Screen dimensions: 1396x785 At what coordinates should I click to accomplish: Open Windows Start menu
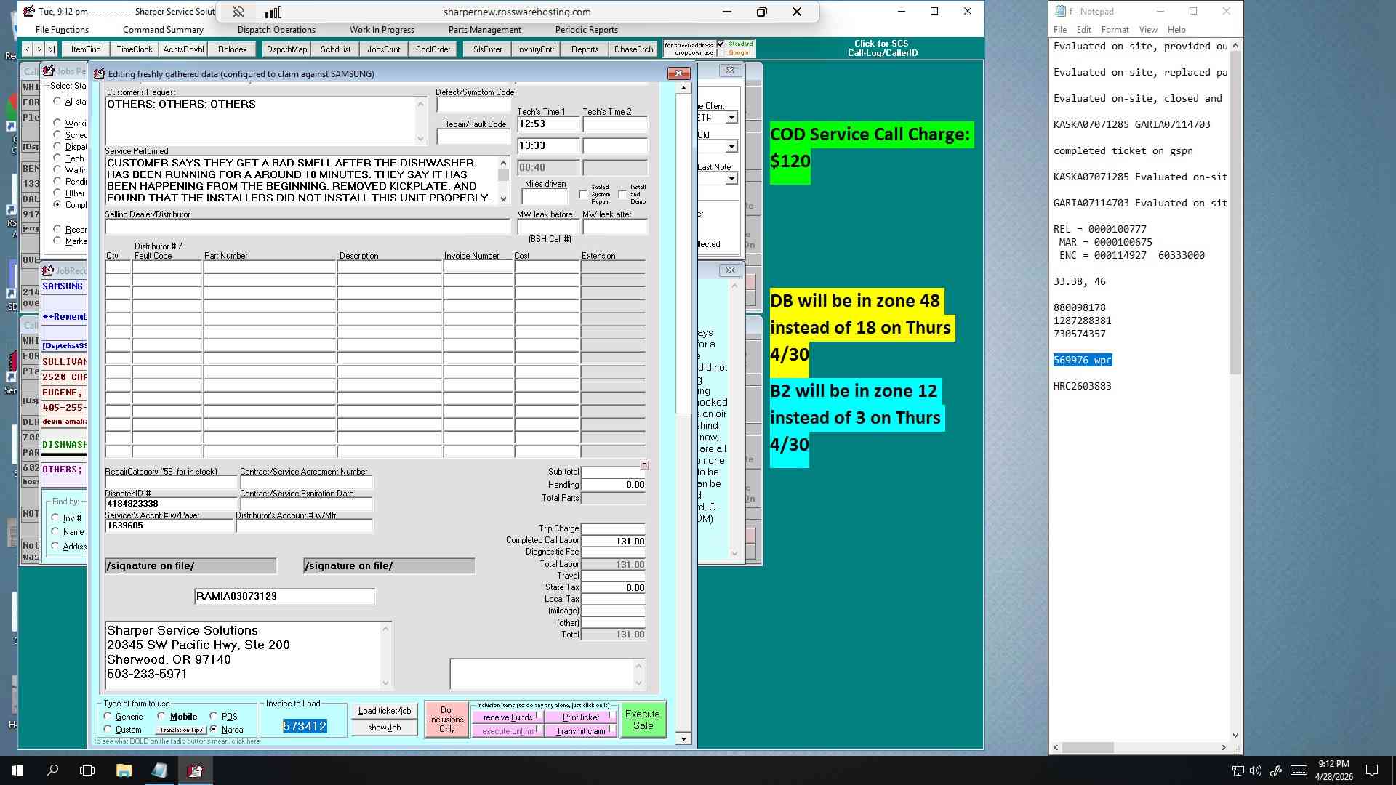(17, 770)
